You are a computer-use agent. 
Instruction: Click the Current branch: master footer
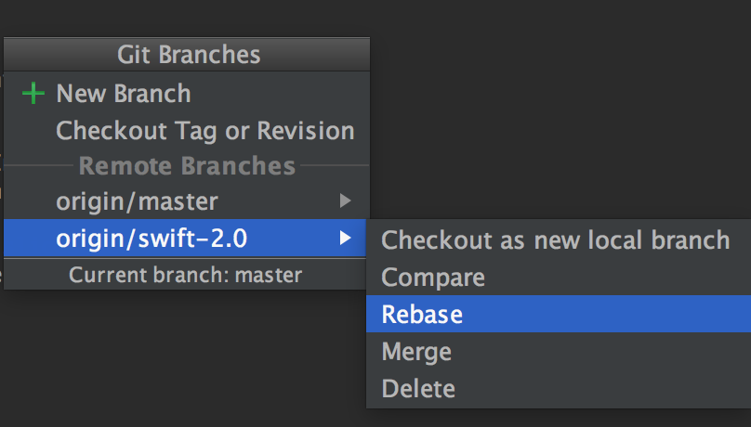(x=185, y=275)
